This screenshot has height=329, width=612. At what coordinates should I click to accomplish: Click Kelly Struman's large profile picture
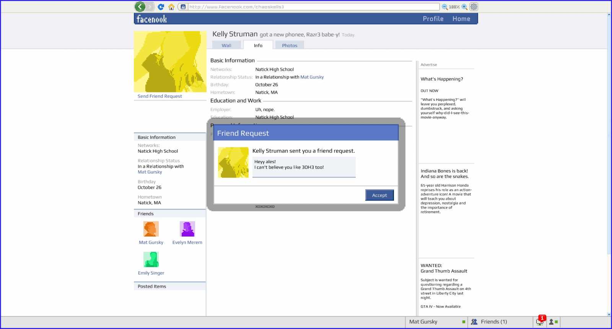point(170,62)
